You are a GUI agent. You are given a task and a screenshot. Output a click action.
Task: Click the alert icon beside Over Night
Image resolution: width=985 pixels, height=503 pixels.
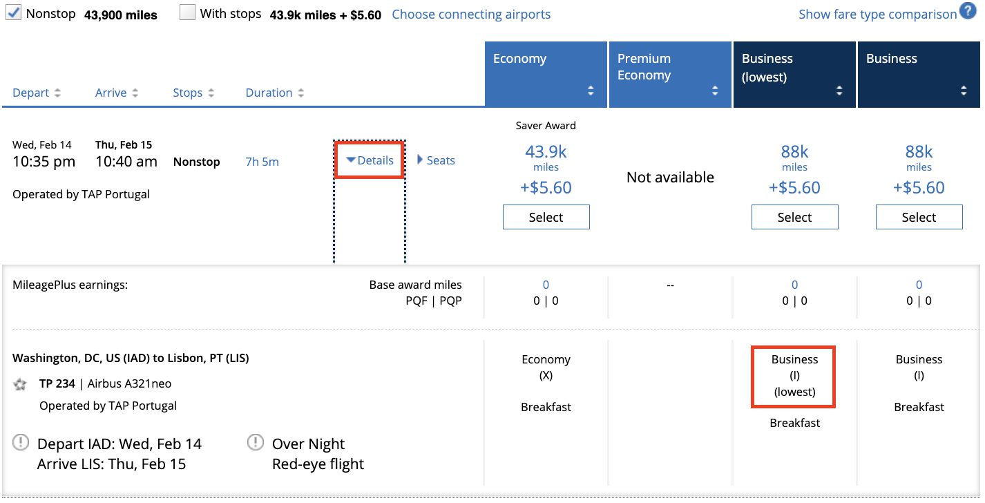click(x=256, y=442)
